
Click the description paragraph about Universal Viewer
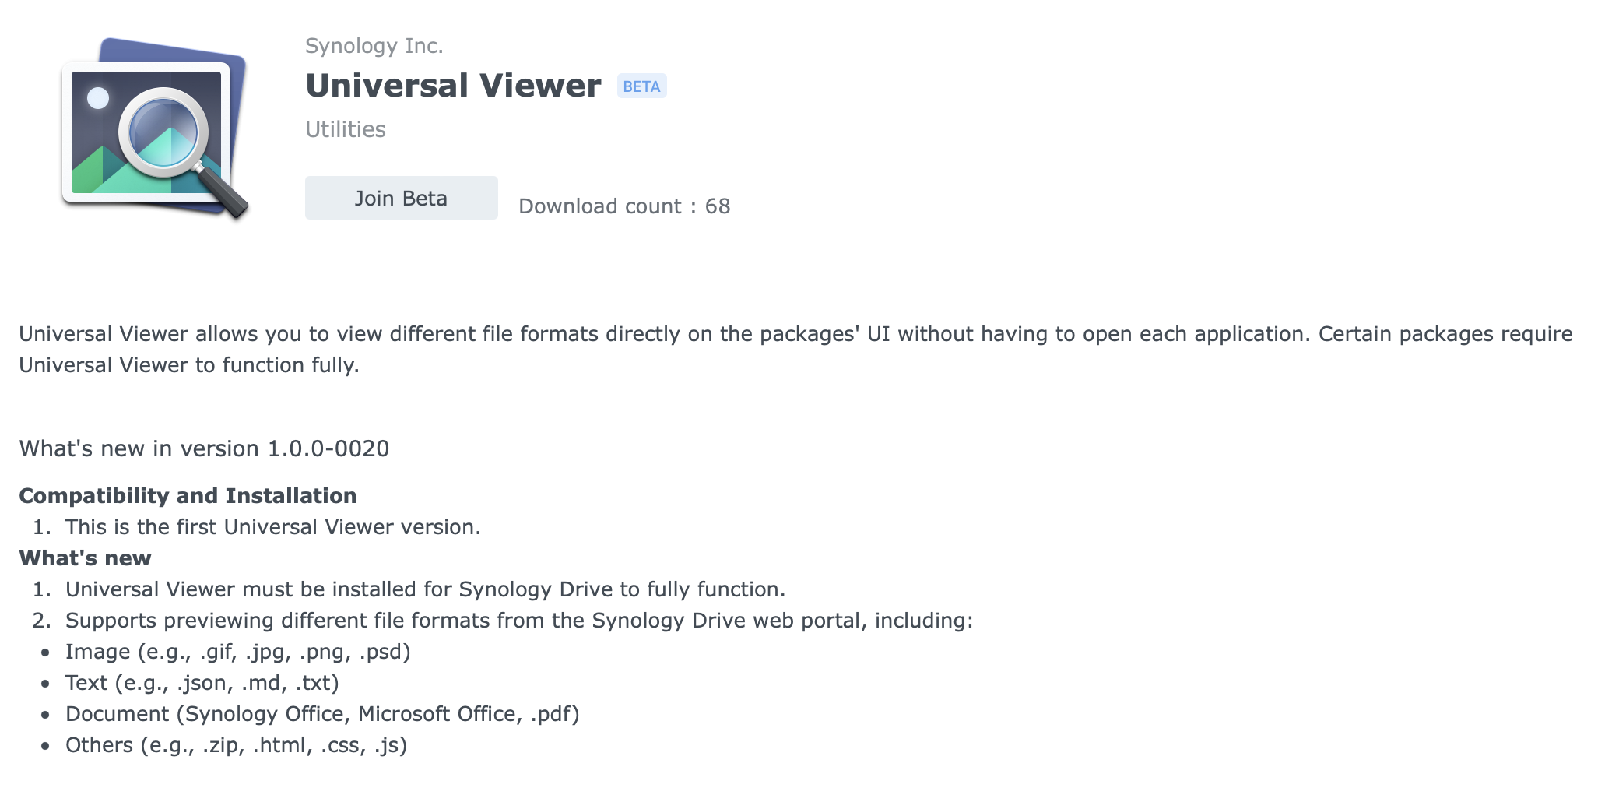tap(795, 350)
